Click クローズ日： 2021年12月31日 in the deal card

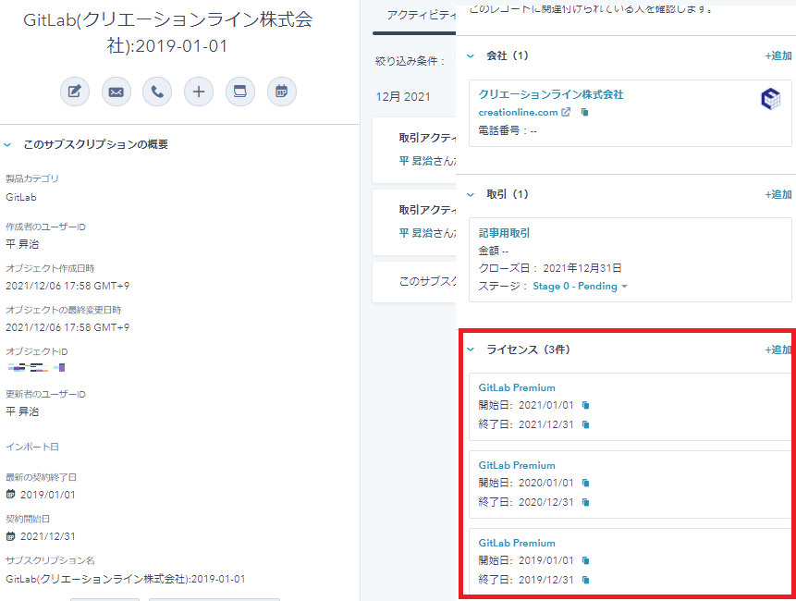pos(550,268)
